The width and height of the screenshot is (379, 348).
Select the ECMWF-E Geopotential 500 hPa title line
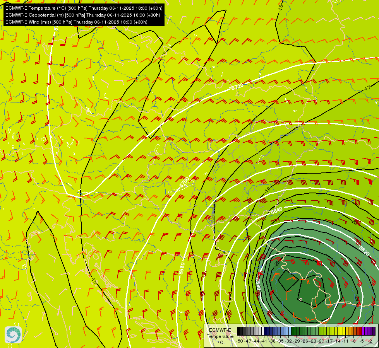pos(83,15)
